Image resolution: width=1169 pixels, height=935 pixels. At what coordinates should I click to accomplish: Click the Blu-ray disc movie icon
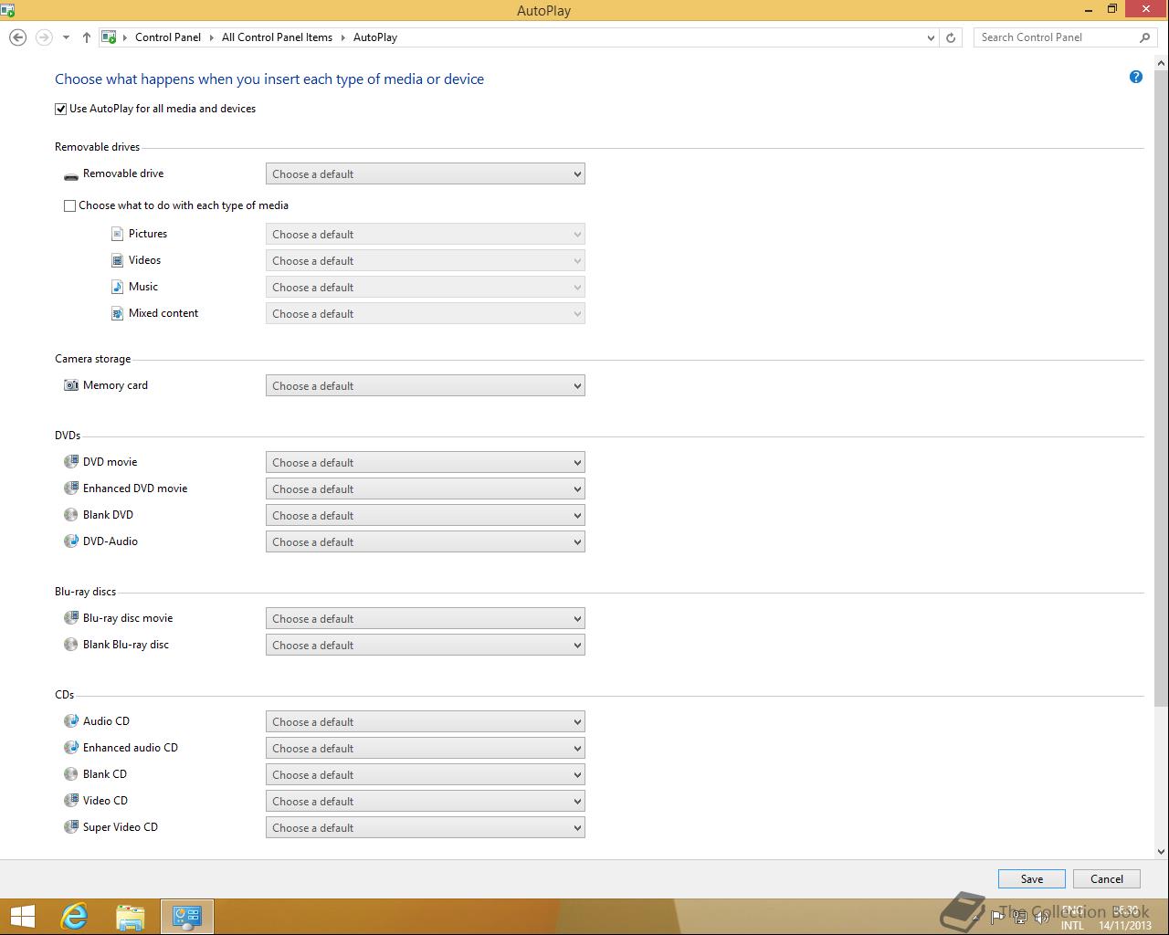point(71,618)
